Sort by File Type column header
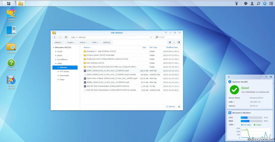This screenshot has width=275, height=142. 153,47
